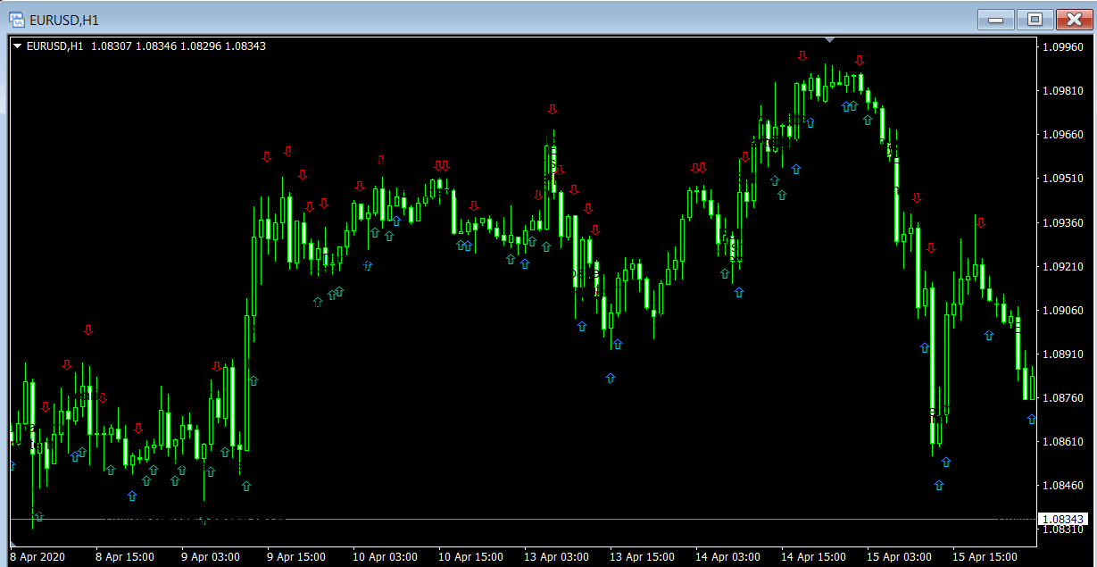Screen dimensions: 1097x567
Task: Click the current price label 1.08343
Action: click(1062, 520)
